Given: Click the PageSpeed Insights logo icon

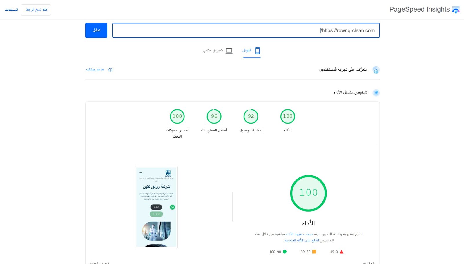Looking at the screenshot, I should [x=456, y=10].
